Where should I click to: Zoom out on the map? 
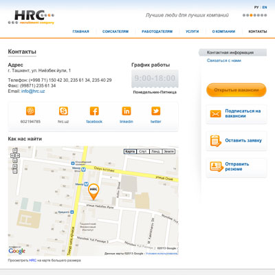15,171
